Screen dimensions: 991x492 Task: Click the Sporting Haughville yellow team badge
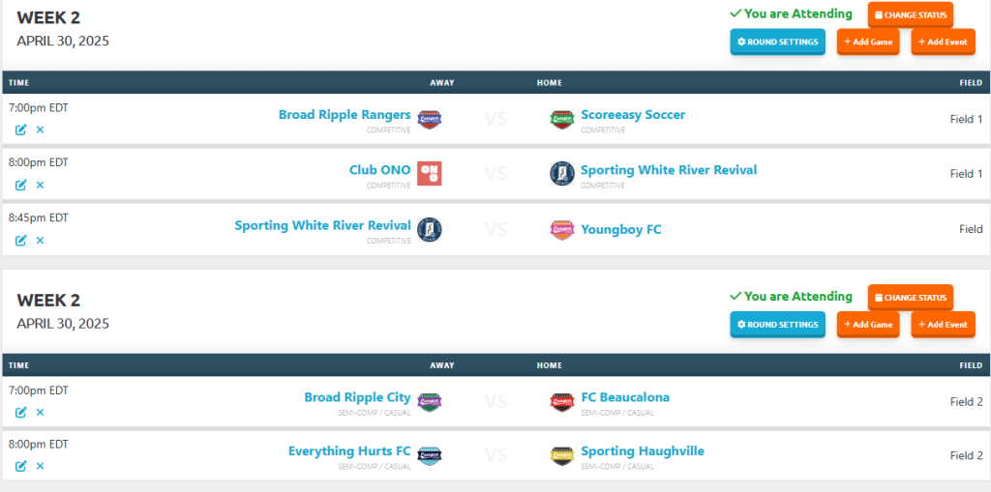[x=562, y=455]
